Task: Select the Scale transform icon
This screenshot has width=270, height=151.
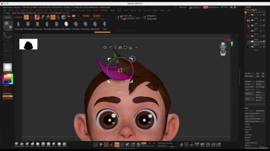Action: coord(42,17)
